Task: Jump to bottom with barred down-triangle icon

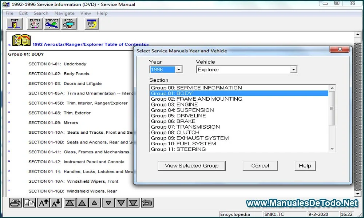Action: [133, 203]
